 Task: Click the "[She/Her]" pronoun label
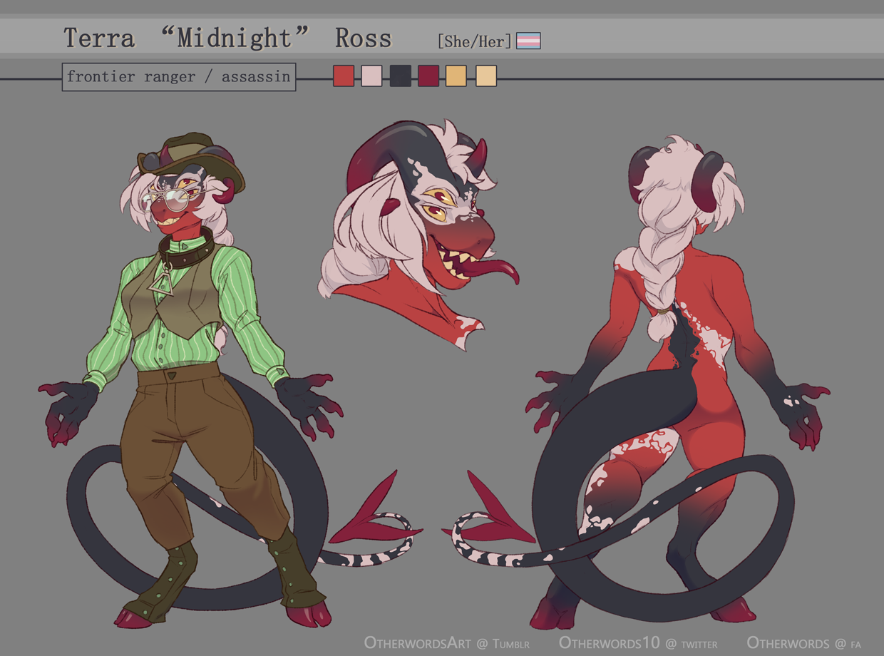(x=475, y=41)
